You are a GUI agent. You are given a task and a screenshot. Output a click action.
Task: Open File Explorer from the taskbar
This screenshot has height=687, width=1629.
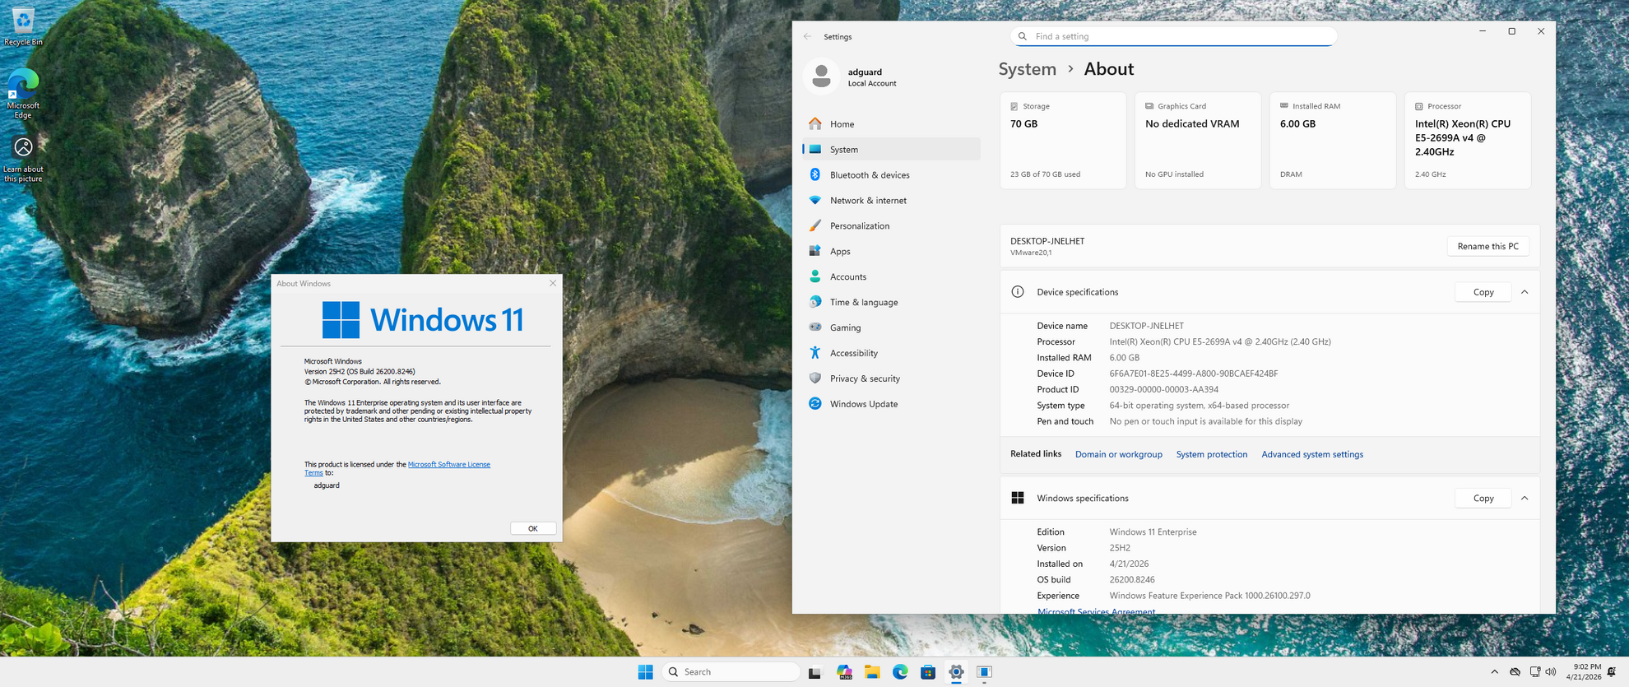pos(872,672)
